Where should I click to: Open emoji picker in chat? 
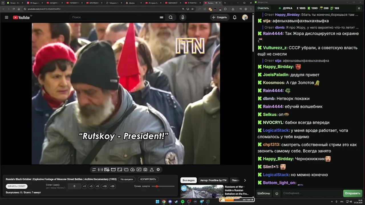click(x=277, y=193)
